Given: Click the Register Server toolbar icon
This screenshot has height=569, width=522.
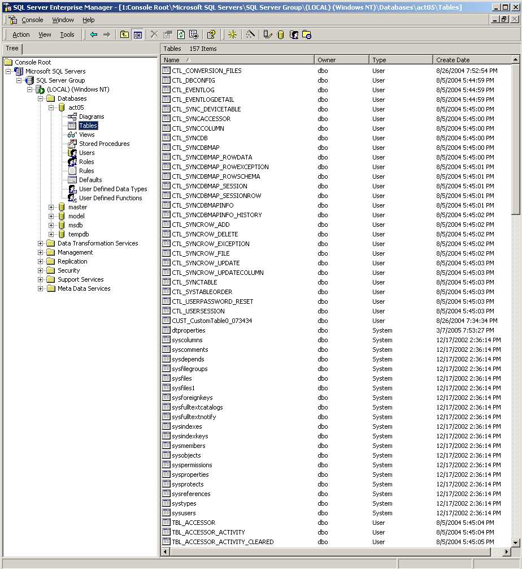Looking at the screenshot, I should [268, 35].
